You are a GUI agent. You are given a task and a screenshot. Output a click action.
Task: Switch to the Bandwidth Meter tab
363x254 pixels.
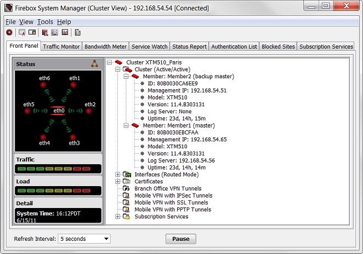(x=106, y=47)
